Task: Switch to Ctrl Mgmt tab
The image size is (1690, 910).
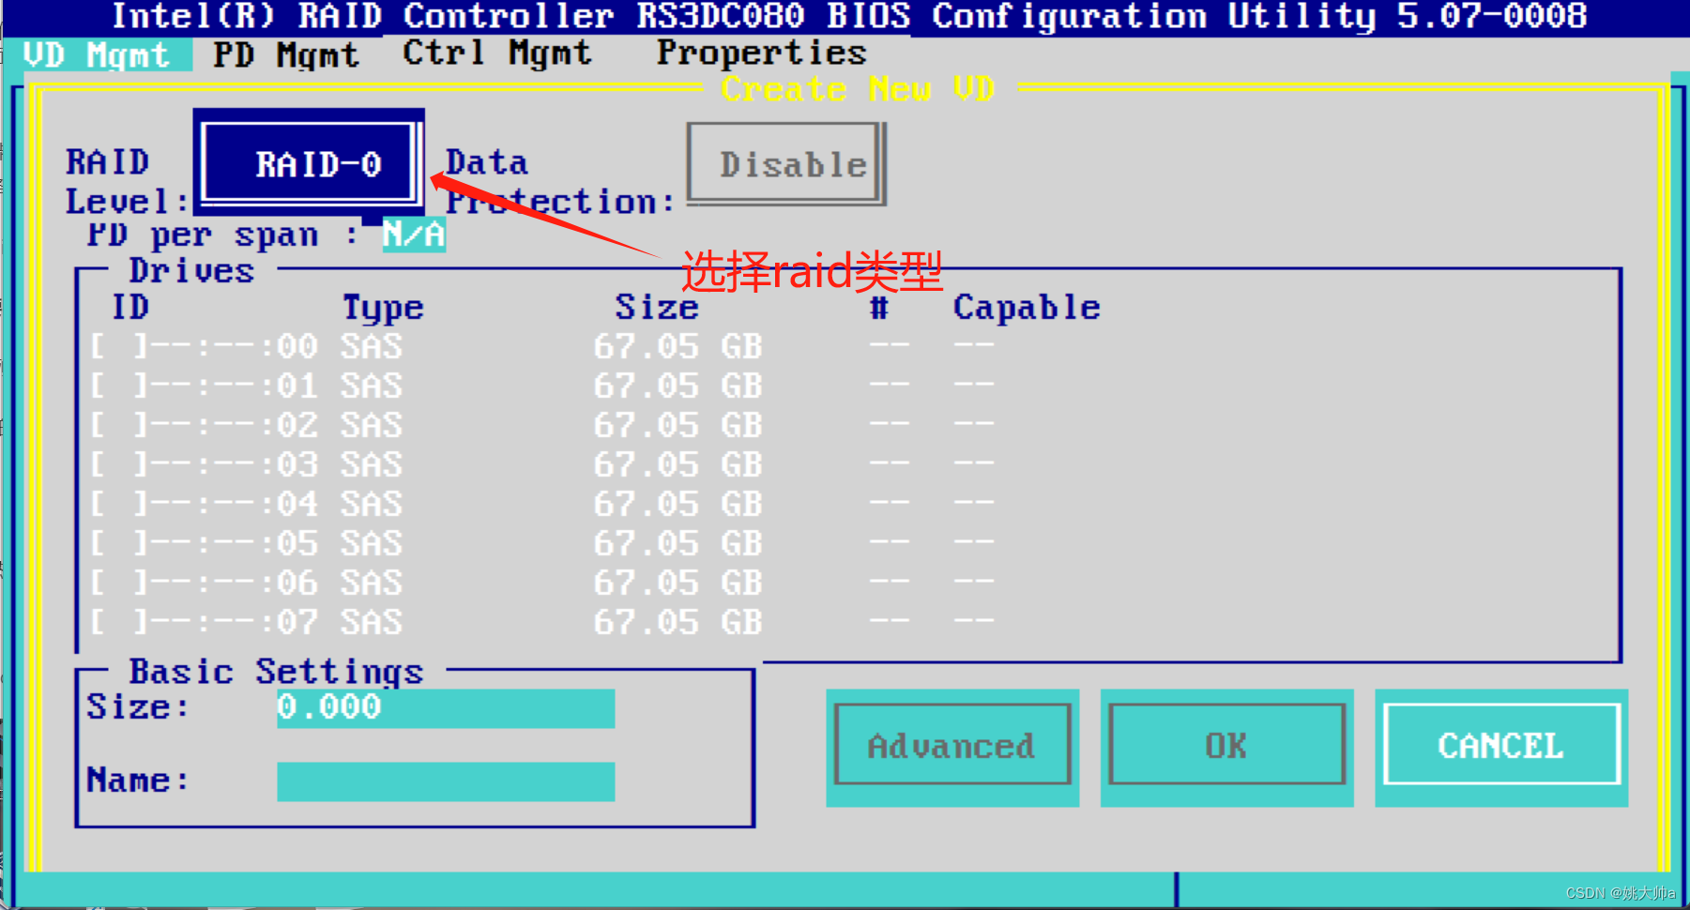Action: point(495,53)
